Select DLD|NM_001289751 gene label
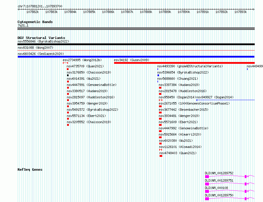The width and height of the screenshot is (263, 202). pyautogui.click(x=219, y=180)
